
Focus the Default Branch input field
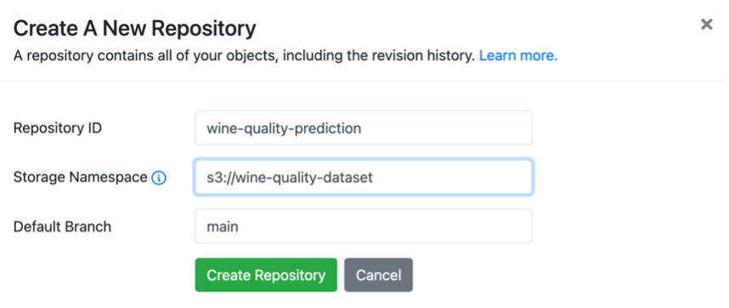[x=364, y=227]
